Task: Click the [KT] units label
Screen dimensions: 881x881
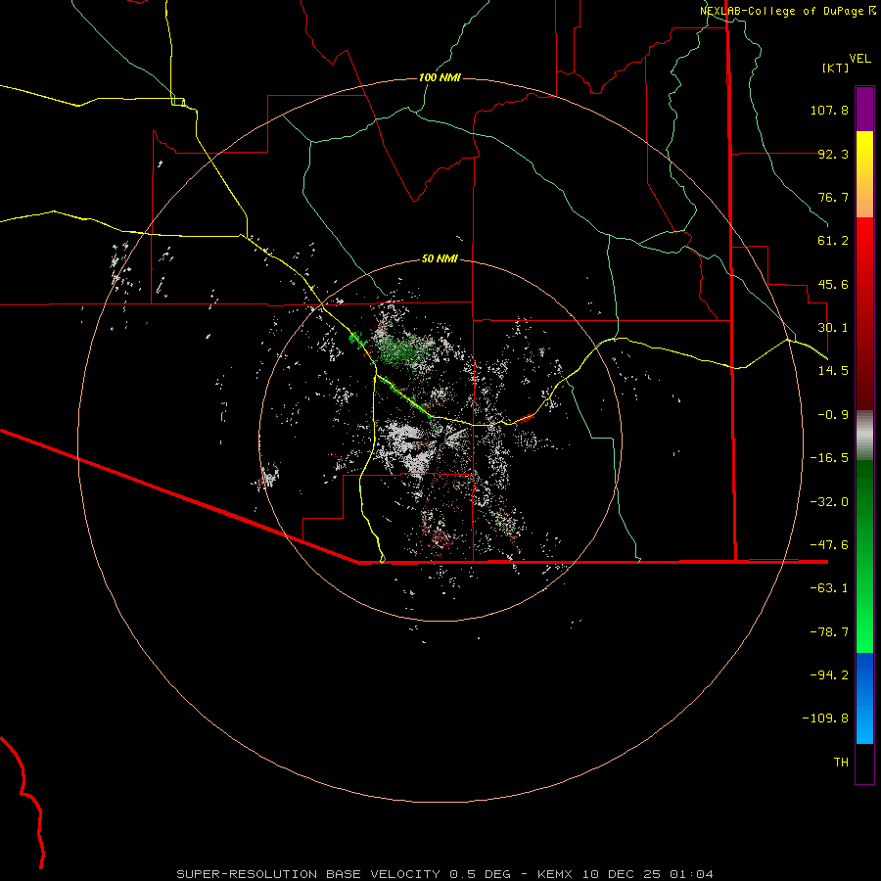Action: [836, 68]
